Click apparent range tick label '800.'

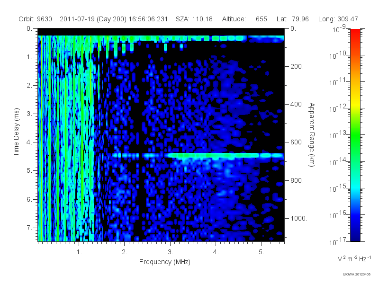pyautogui.click(x=297, y=180)
